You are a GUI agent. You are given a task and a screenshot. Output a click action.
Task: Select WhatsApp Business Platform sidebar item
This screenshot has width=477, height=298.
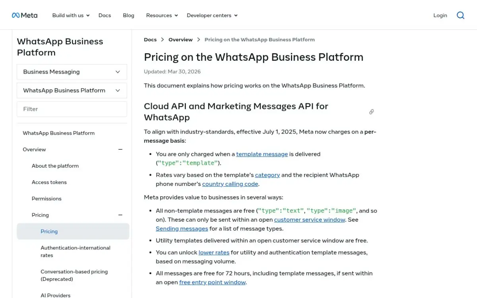[58, 133]
